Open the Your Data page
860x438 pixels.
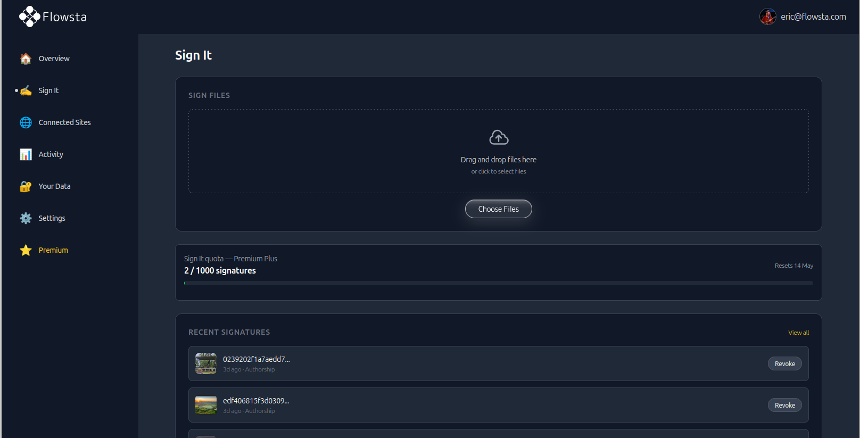coord(54,186)
